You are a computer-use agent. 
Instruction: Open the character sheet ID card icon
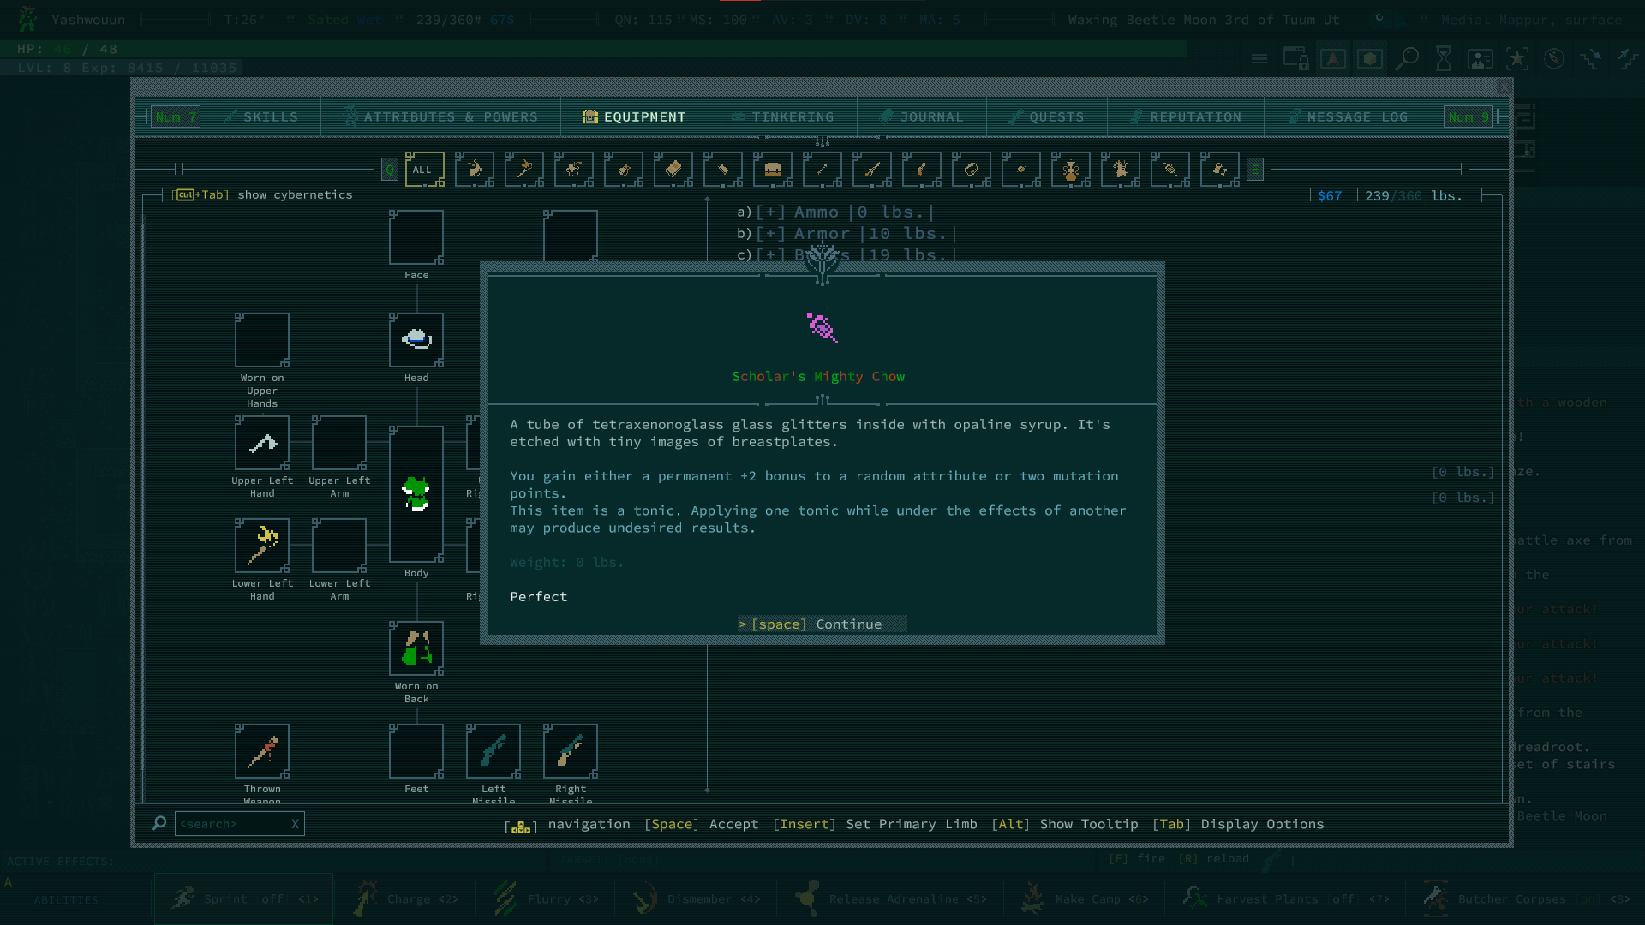click(1480, 59)
